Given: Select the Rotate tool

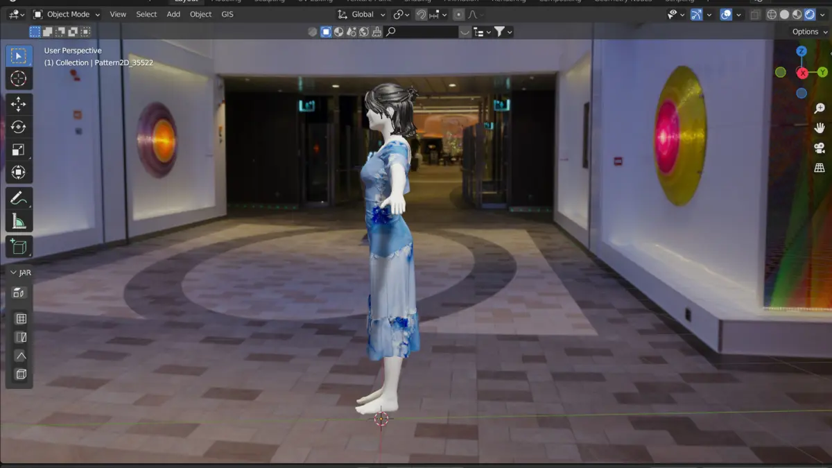Looking at the screenshot, I should point(19,127).
